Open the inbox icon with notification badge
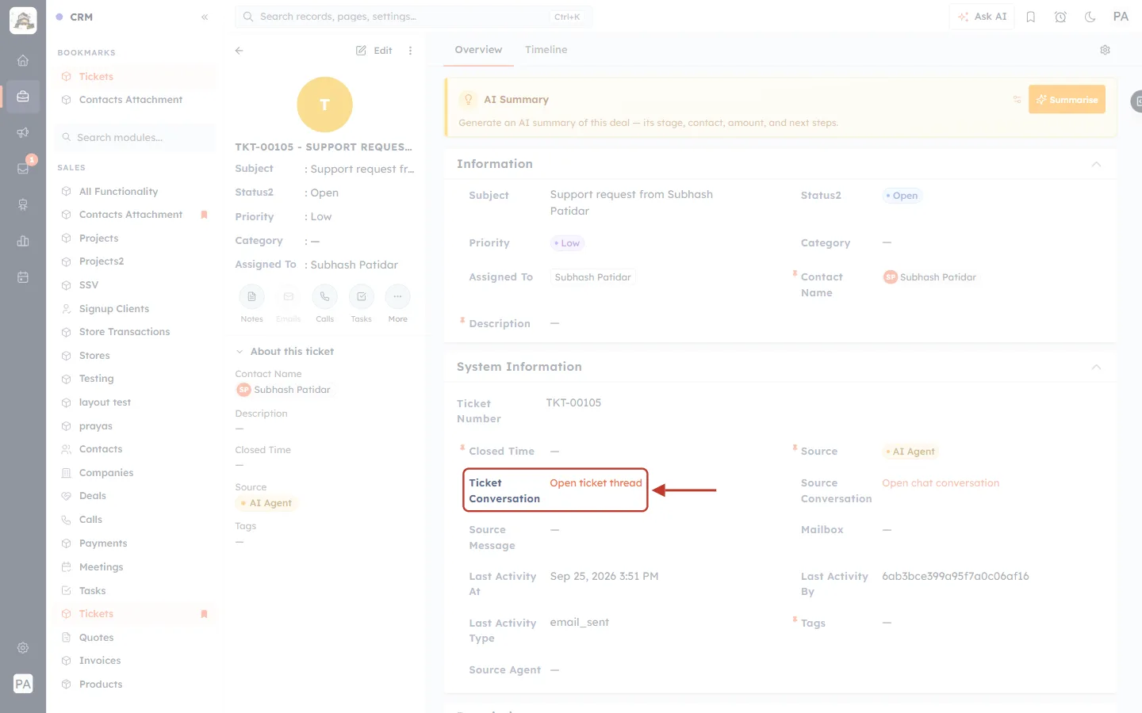Screen dimensions: 1142x713 click(x=23, y=168)
